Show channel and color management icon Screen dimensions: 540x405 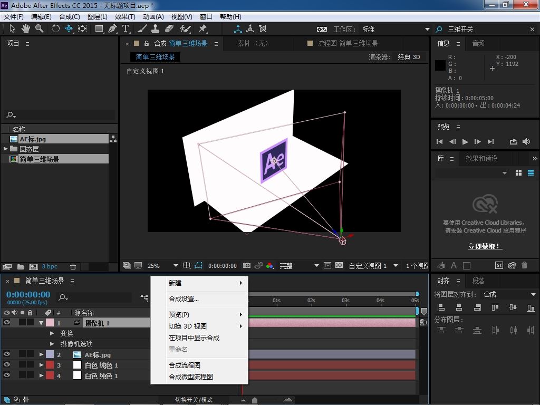270,266
